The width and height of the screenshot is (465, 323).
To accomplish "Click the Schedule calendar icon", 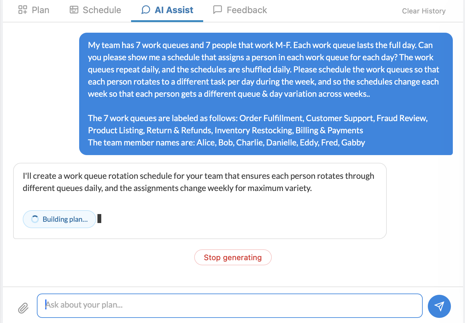I will (x=74, y=10).
